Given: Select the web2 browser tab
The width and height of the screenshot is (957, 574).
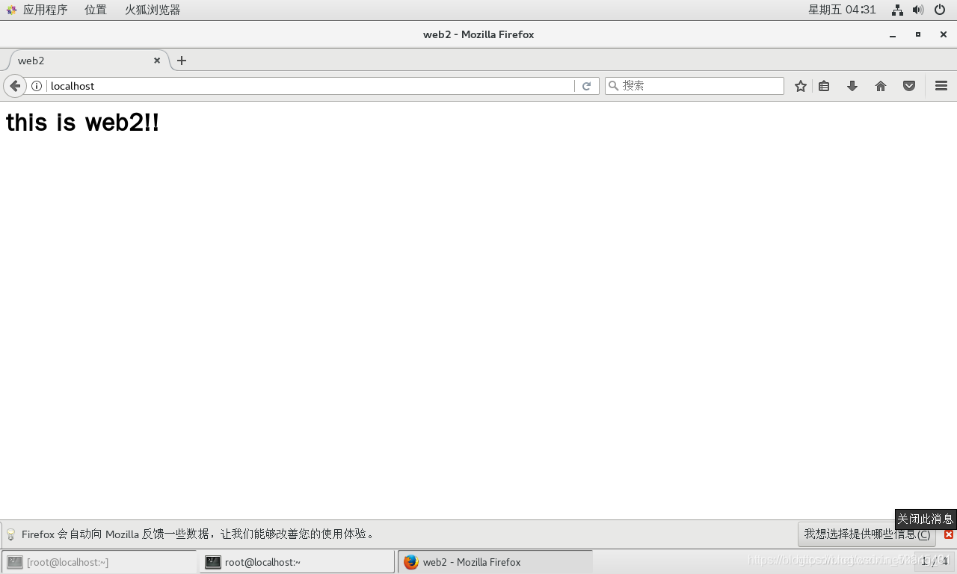Looking at the screenshot, I should click(x=88, y=61).
